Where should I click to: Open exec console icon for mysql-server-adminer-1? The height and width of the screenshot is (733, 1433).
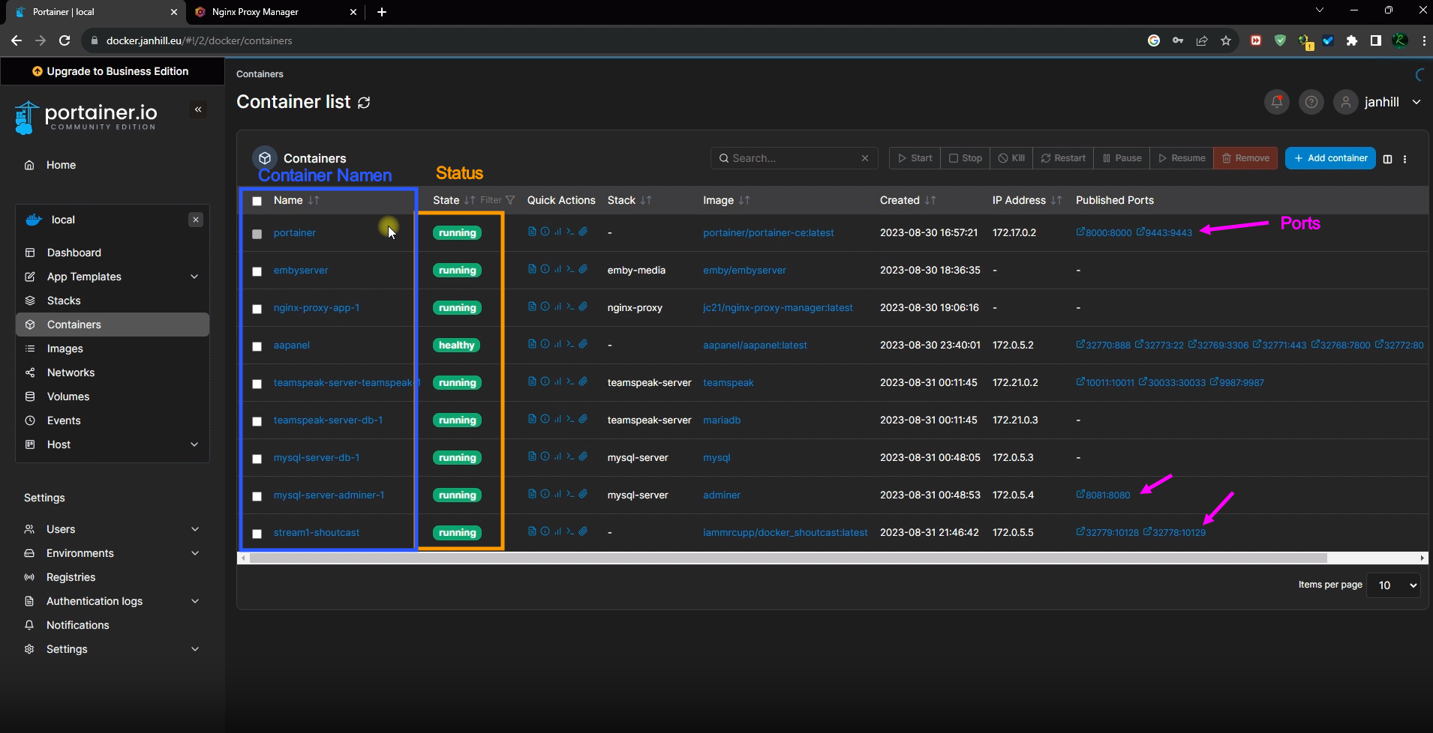point(570,494)
